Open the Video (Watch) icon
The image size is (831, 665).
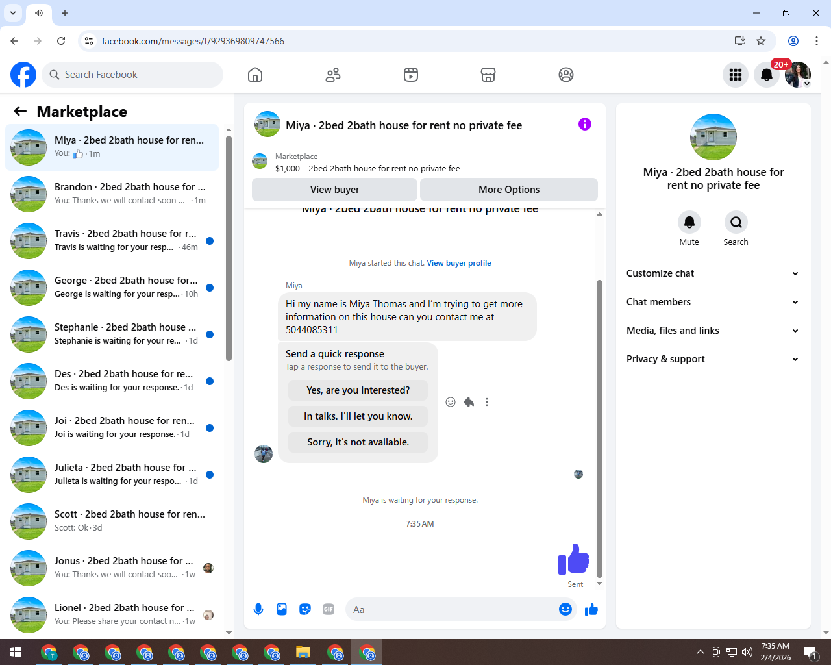411,75
